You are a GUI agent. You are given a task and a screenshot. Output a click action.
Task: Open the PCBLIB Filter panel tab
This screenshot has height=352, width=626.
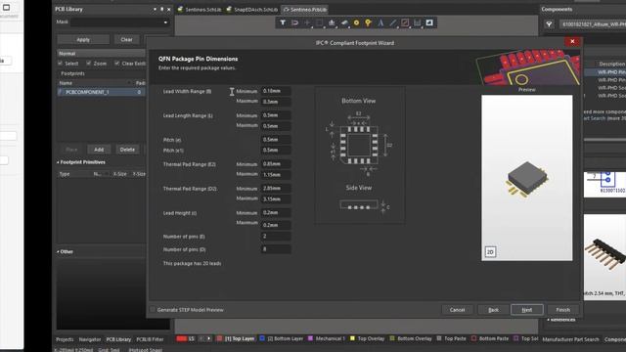tap(150, 339)
